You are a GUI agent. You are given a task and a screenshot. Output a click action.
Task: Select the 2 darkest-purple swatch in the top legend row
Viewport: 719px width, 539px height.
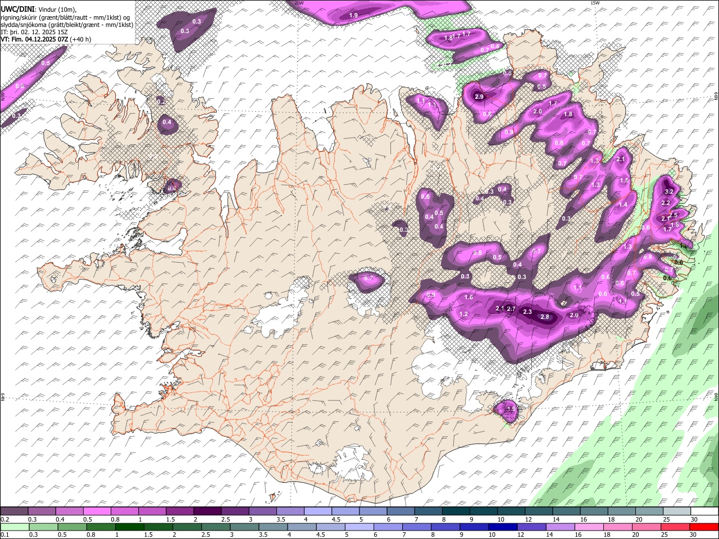coord(207,511)
